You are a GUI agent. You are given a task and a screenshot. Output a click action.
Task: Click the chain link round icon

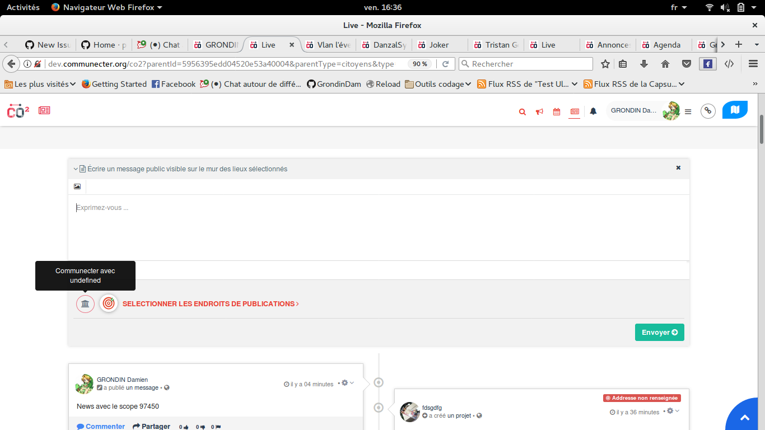[708, 111]
